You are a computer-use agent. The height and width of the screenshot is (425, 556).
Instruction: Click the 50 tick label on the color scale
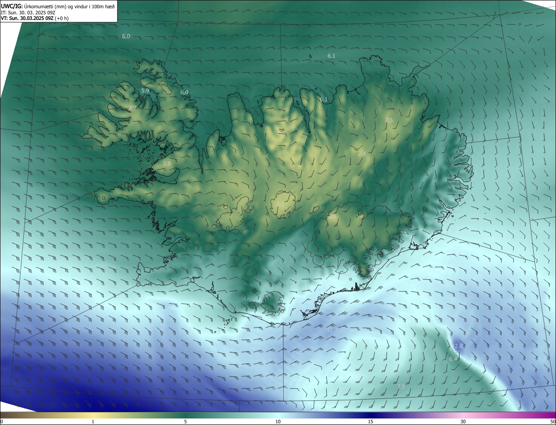553,422
